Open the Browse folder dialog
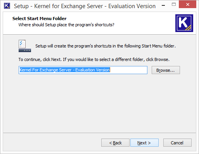199x154 pixels. (x=166, y=70)
